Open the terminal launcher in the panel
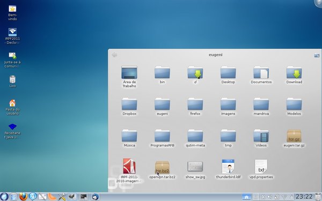This screenshot has width=322, height=201. [x=83, y=197]
